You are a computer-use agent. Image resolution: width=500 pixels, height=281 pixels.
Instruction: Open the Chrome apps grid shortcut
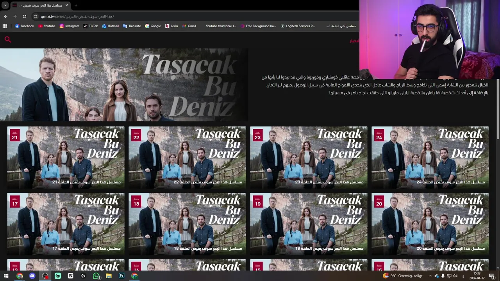5,26
